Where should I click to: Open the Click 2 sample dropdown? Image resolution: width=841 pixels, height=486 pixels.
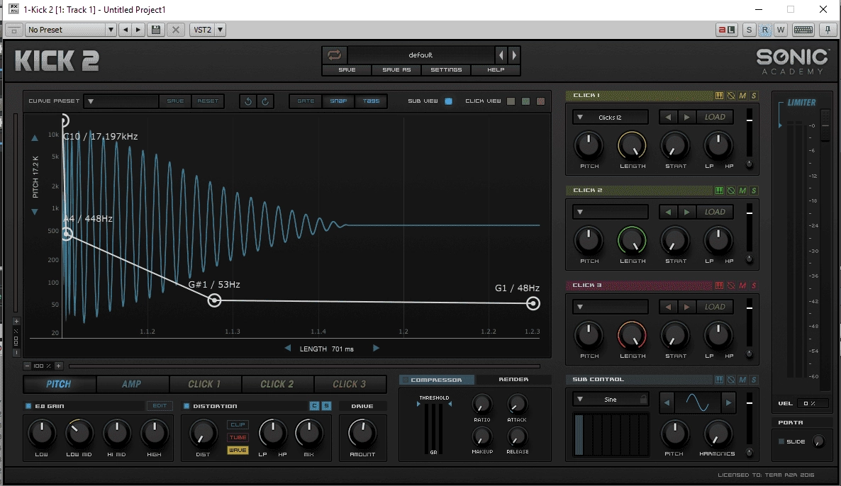(x=611, y=212)
